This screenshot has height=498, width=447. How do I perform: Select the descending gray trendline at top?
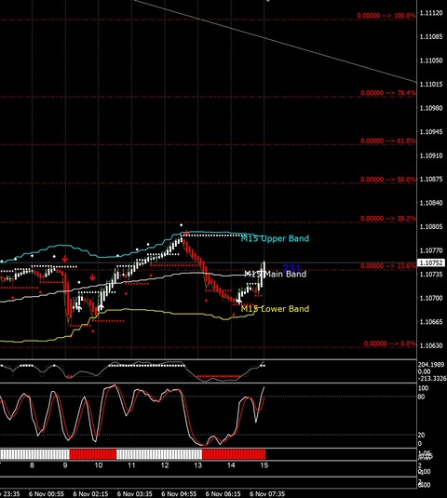coord(275,41)
